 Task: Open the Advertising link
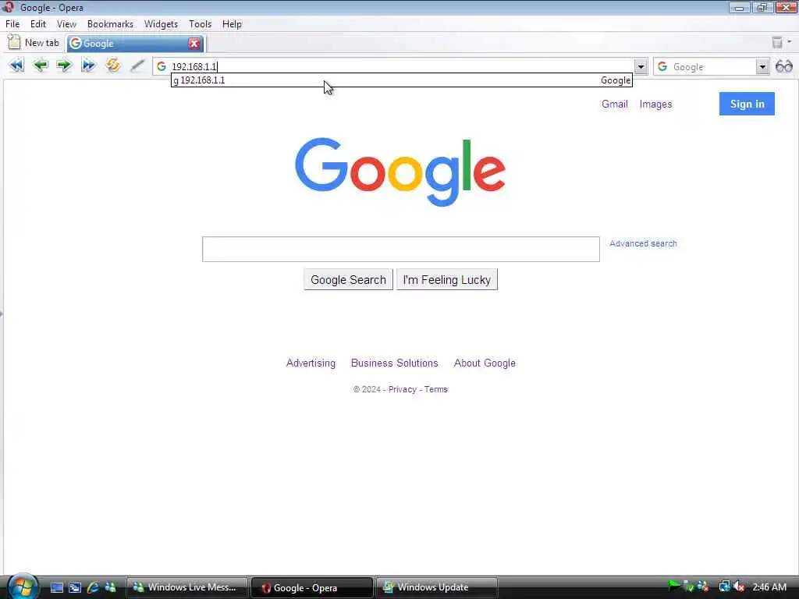(311, 363)
